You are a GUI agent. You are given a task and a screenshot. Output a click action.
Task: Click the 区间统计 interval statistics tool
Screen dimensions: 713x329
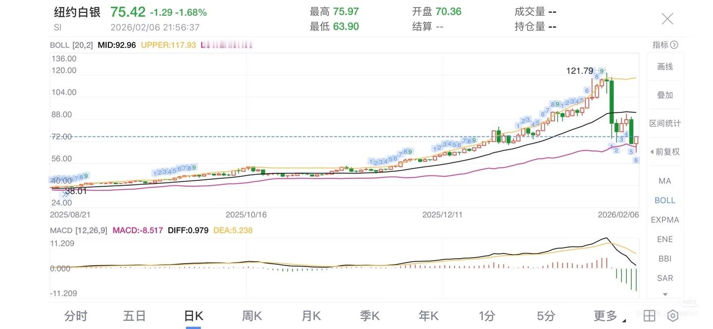tap(664, 123)
